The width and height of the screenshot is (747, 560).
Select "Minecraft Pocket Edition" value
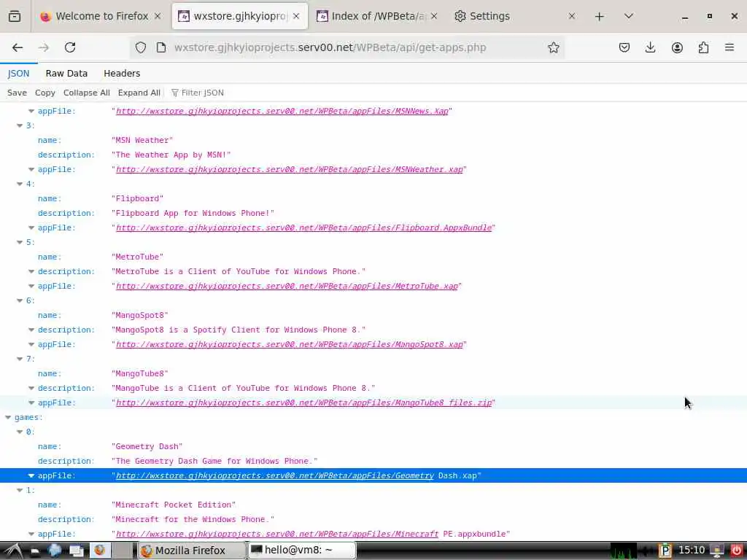pyautogui.click(x=174, y=505)
